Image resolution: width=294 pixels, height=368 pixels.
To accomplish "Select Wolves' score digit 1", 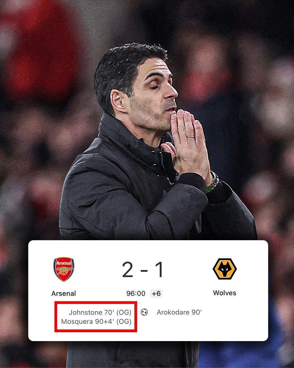I will [x=159, y=270].
